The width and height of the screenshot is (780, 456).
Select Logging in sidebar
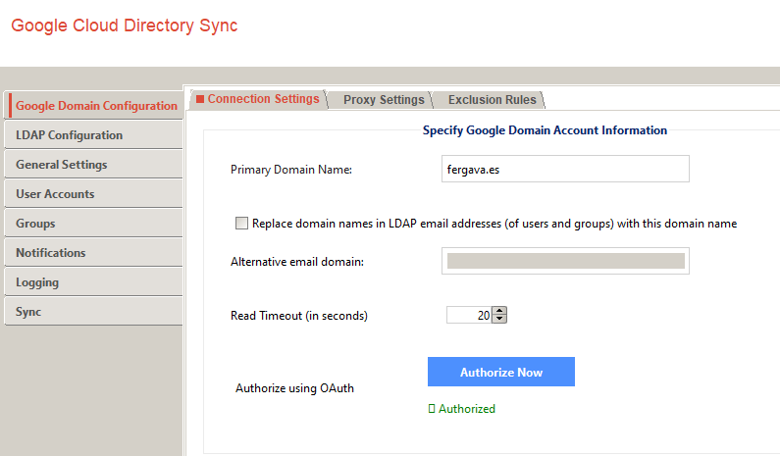(93, 282)
